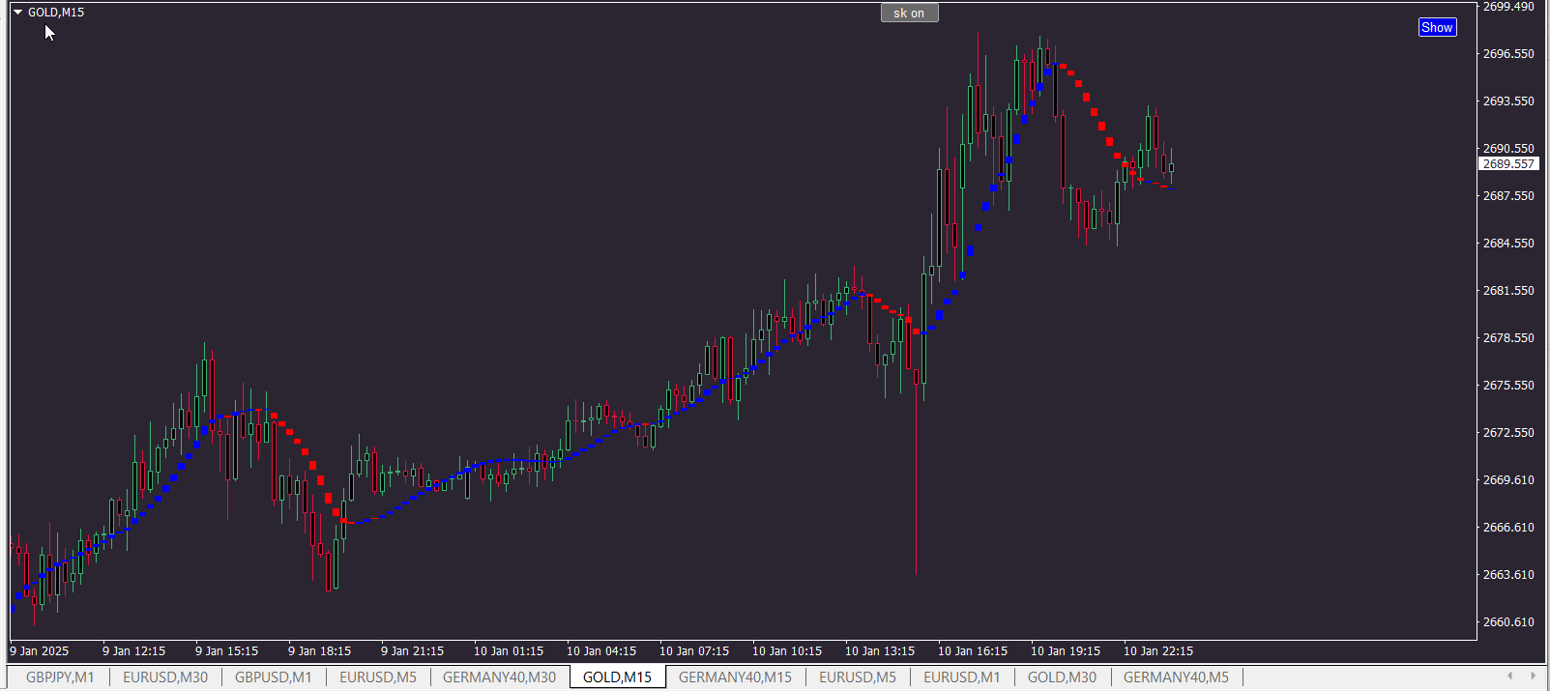Switch to the GOLD,M30 tab

[x=1062, y=677]
